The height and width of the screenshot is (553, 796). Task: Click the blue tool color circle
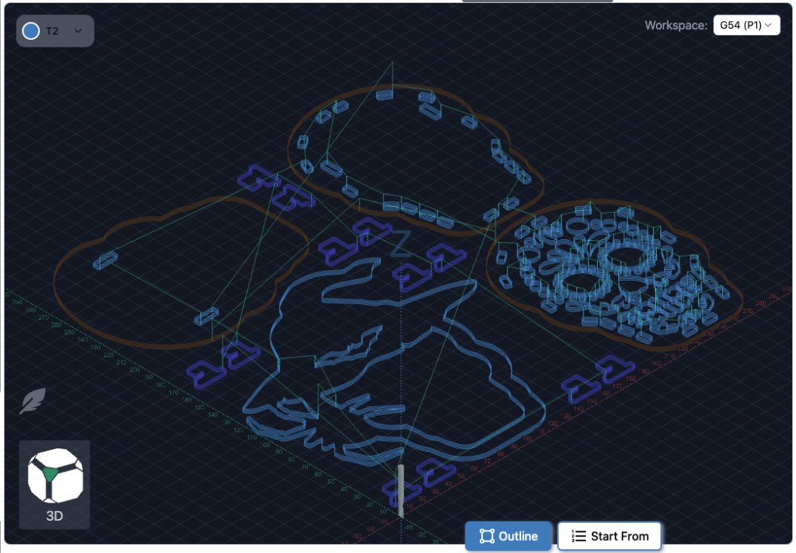[32, 31]
